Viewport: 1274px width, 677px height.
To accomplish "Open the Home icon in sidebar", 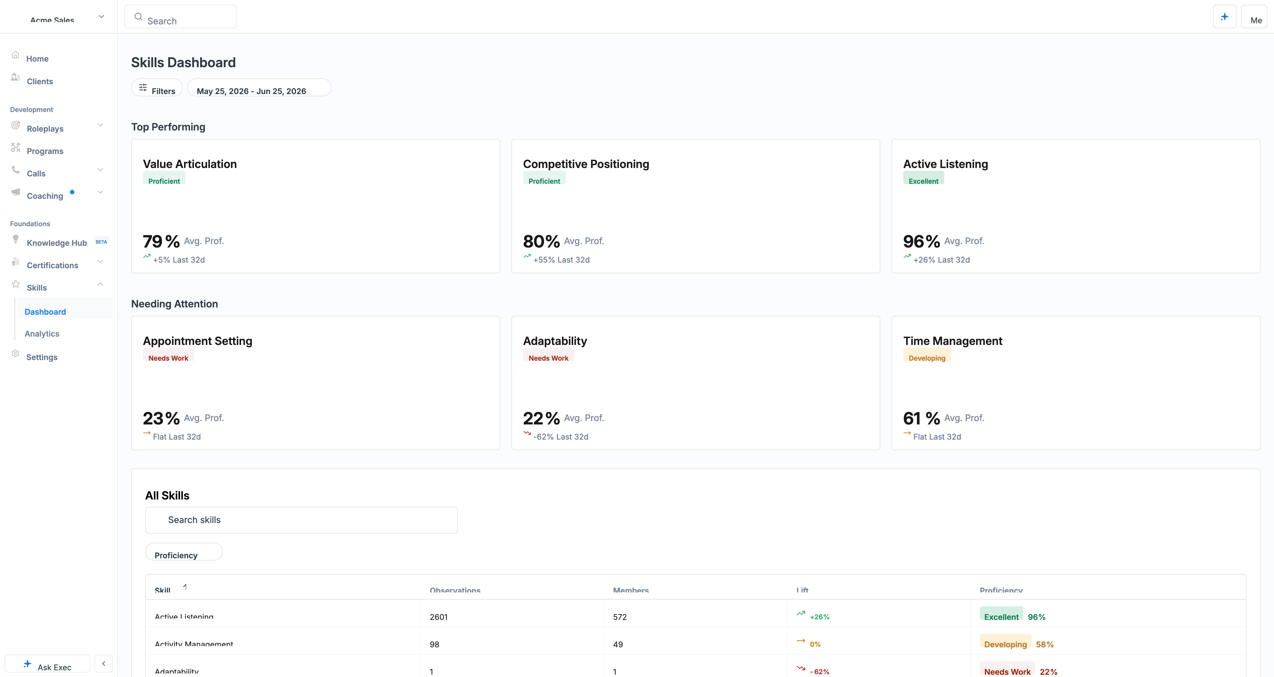I will pyautogui.click(x=15, y=55).
